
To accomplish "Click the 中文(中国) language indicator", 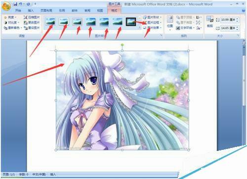I will [x=39, y=175].
